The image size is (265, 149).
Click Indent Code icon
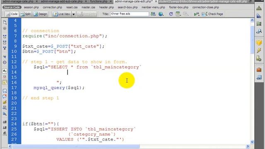[x=5, y=122]
